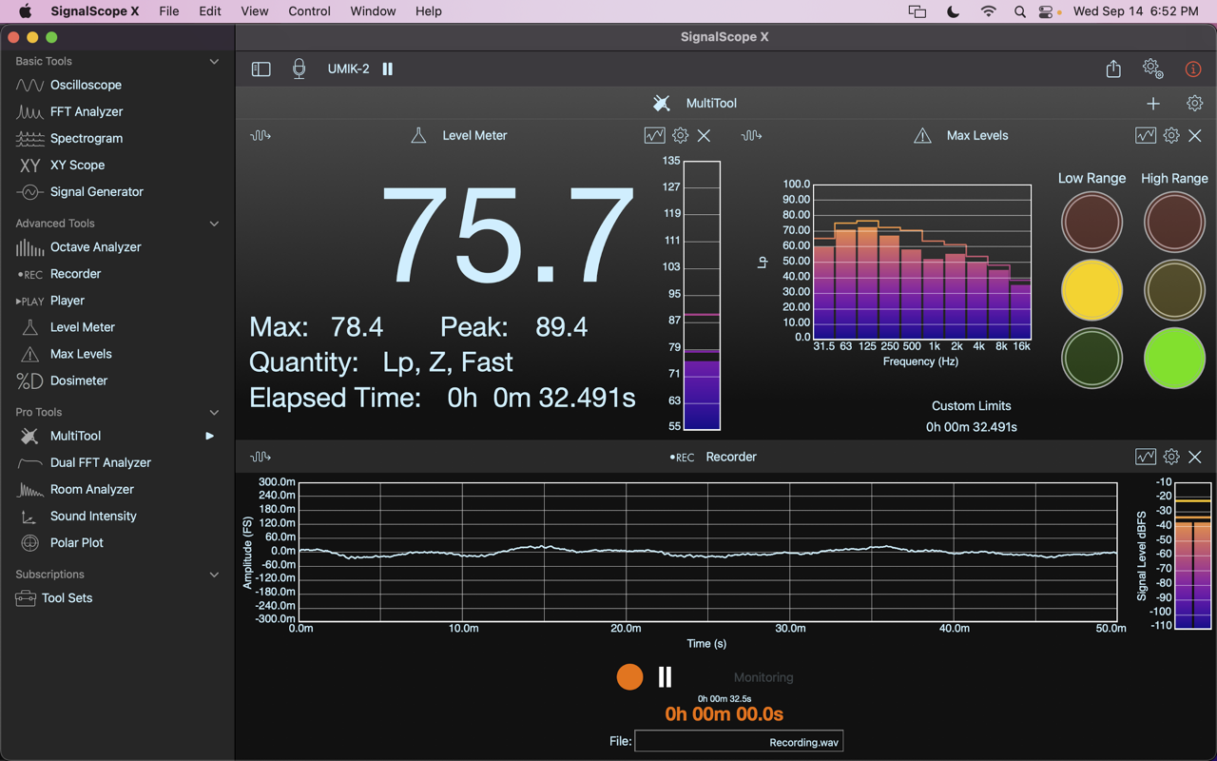Collapse the Pro Tools section
This screenshot has height=761, width=1217.
214,412
